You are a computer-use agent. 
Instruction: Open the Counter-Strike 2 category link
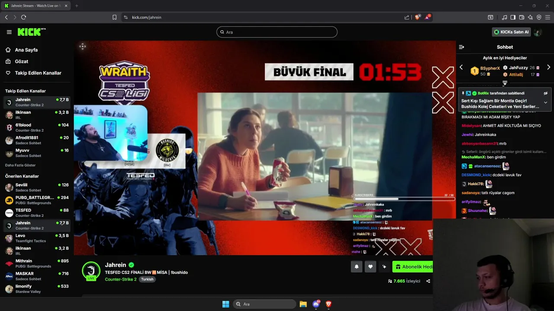tap(121, 279)
